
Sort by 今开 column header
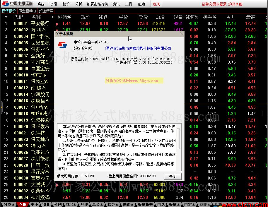click(231, 17)
